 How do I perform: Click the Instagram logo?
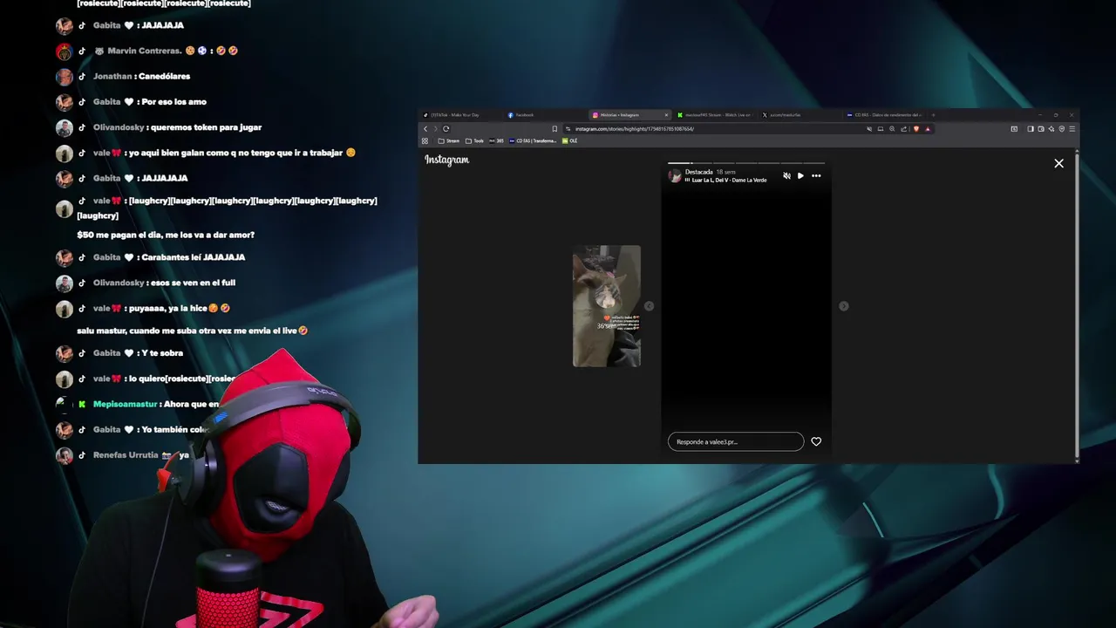pos(447,160)
